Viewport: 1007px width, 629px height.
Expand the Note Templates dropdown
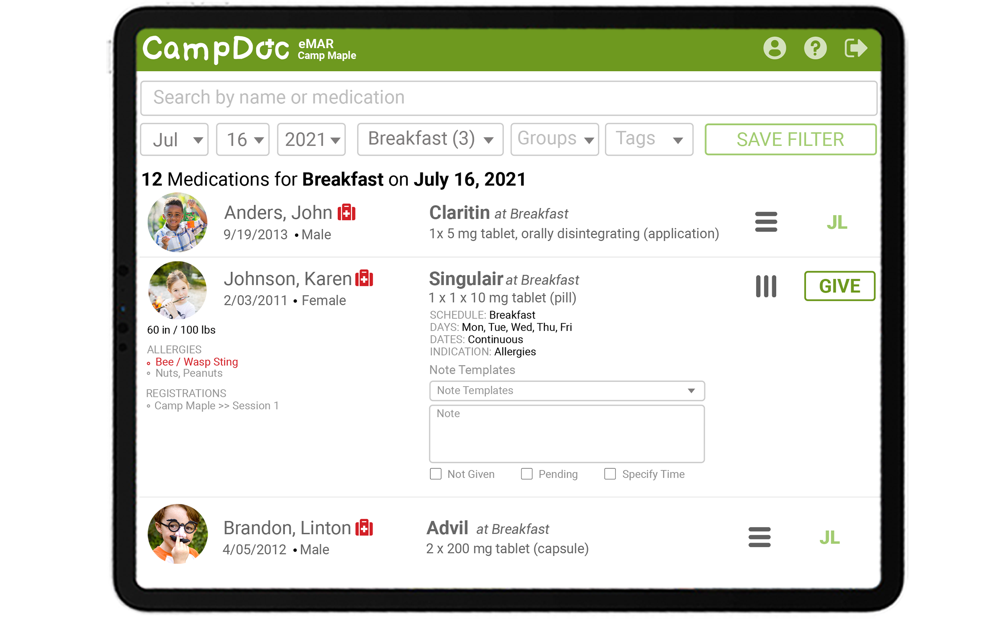[x=567, y=391]
